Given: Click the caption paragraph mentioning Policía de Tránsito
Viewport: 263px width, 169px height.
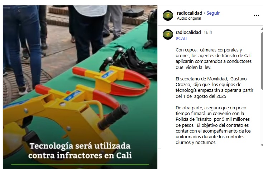Looking at the screenshot, I should [x=213, y=125].
